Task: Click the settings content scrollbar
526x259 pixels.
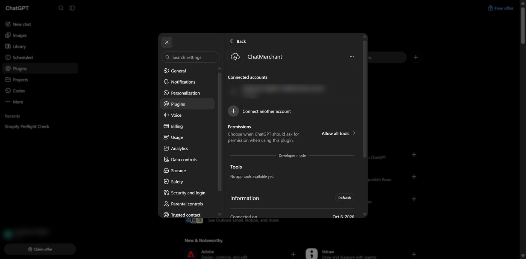Action: 364,99
